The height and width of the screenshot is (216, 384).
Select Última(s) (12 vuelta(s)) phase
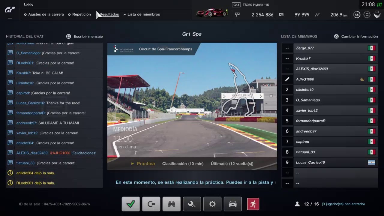point(232,163)
